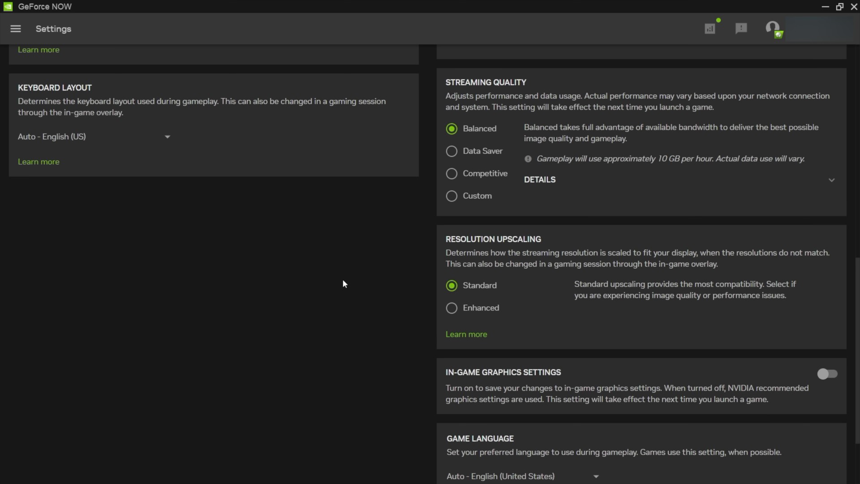Viewport: 860px width, 484px height.
Task: Click the send feedback icon
Action: (741, 29)
